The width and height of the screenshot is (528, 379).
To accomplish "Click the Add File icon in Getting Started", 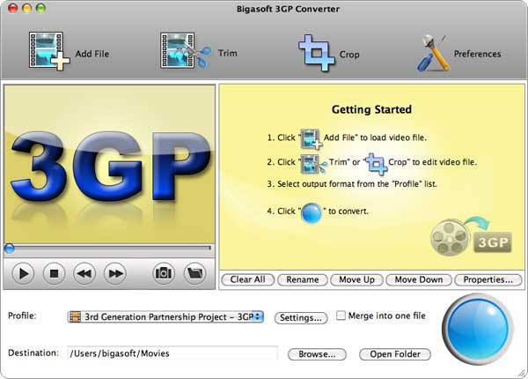I will 312,138.
